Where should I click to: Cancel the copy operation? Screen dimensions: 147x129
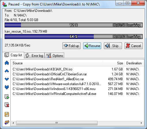pos(133,46)
